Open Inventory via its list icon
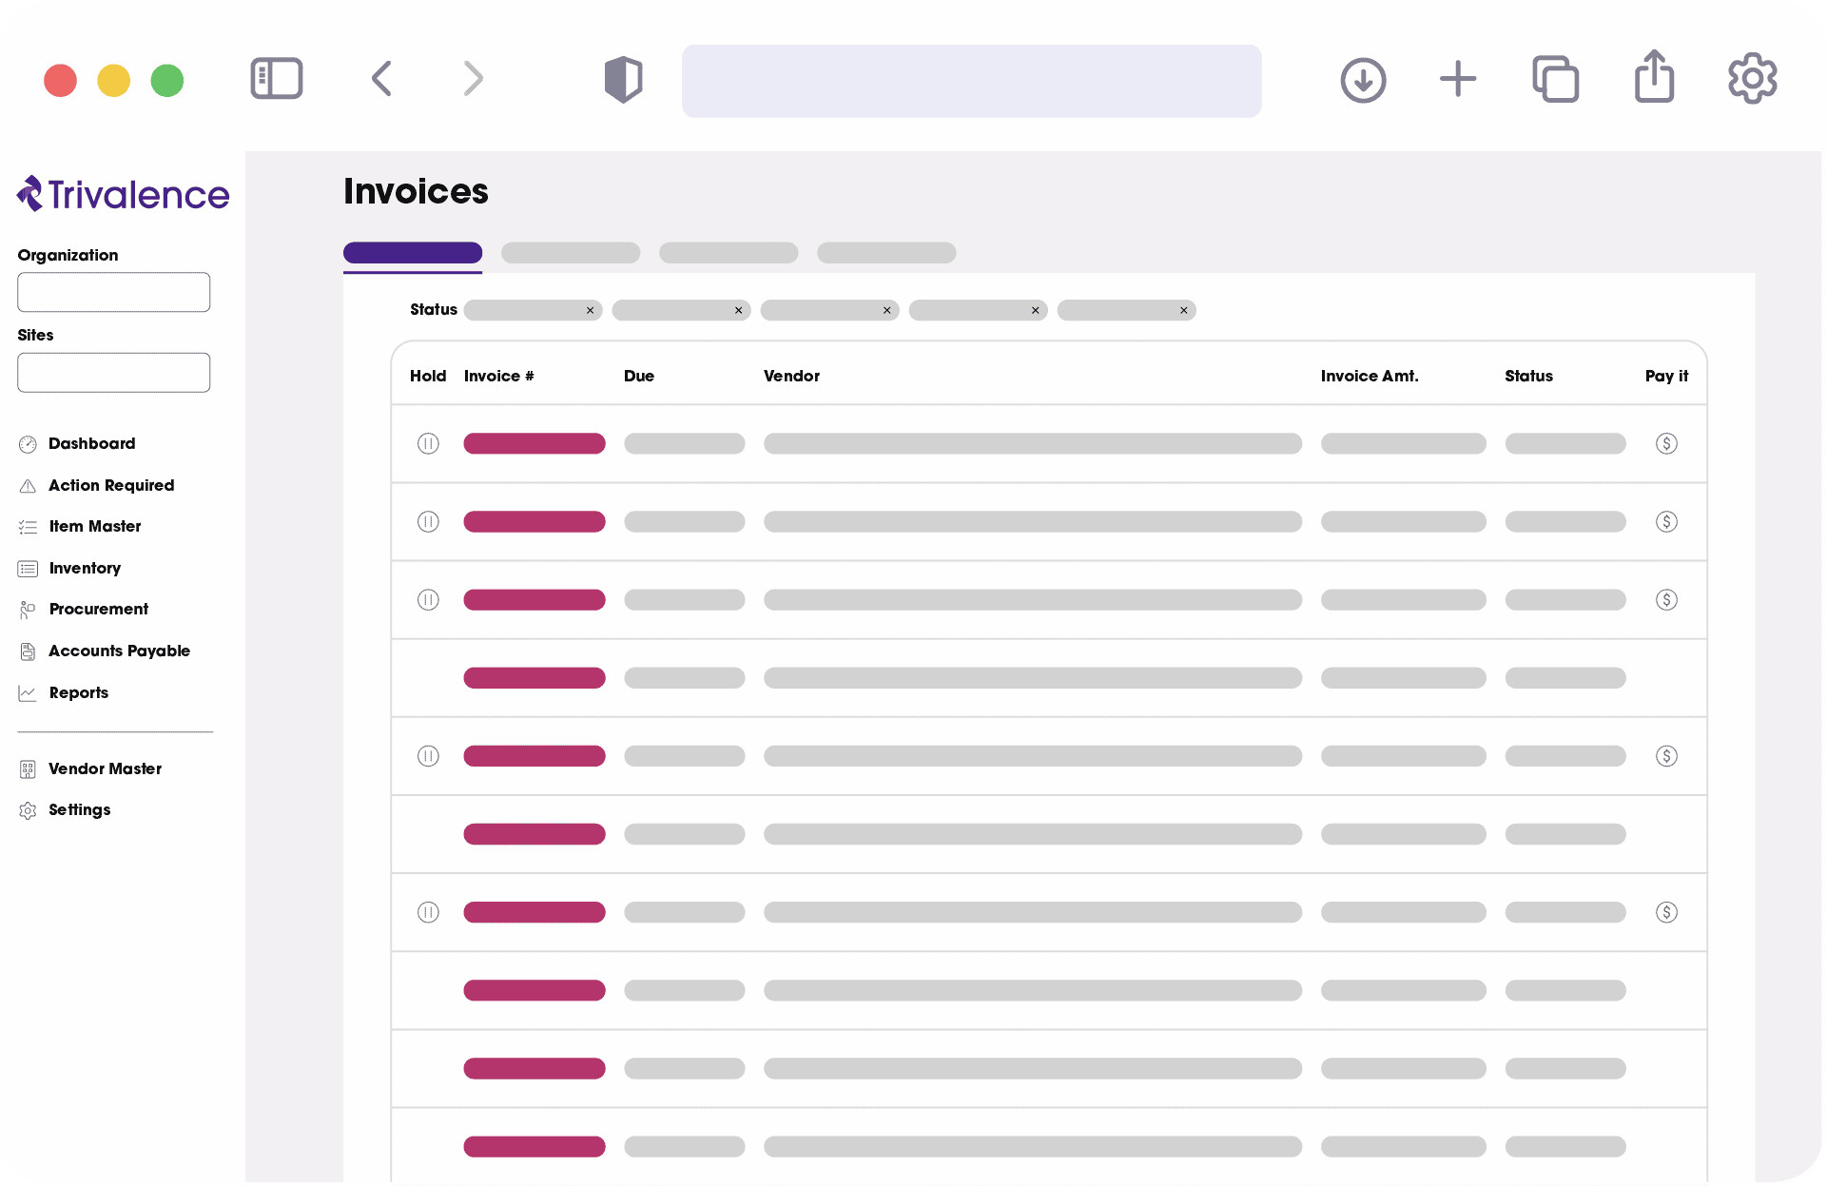Viewport: 1827px width, 1186px height. pyautogui.click(x=29, y=568)
